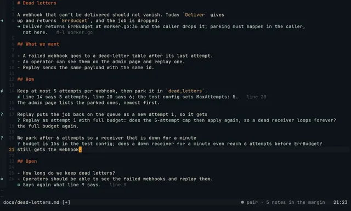Image resolution: width=351 pixels, height=211 pixels.
Task: Click the arrow glyph before 'Deliver returns ErrBudget' note
Action: coord(19,26)
